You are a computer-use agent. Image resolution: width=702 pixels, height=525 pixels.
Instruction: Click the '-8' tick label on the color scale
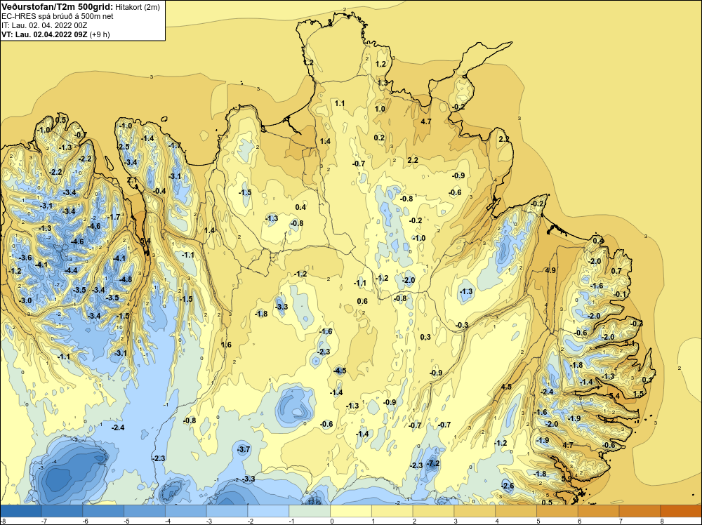[x=3, y=521]
